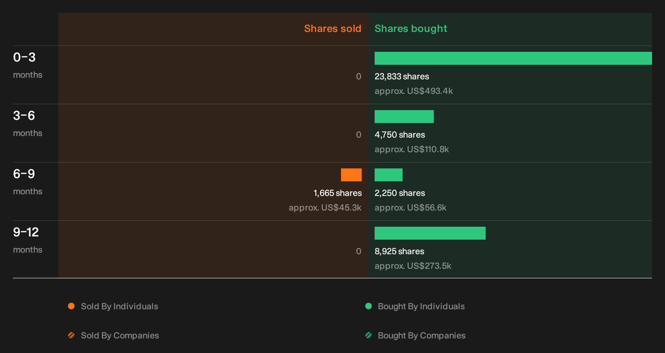Screen dimensions: 665x353
Task: Click the Sold By Individuals legend text
Action: pyautogui.click(x=119, y=306)
